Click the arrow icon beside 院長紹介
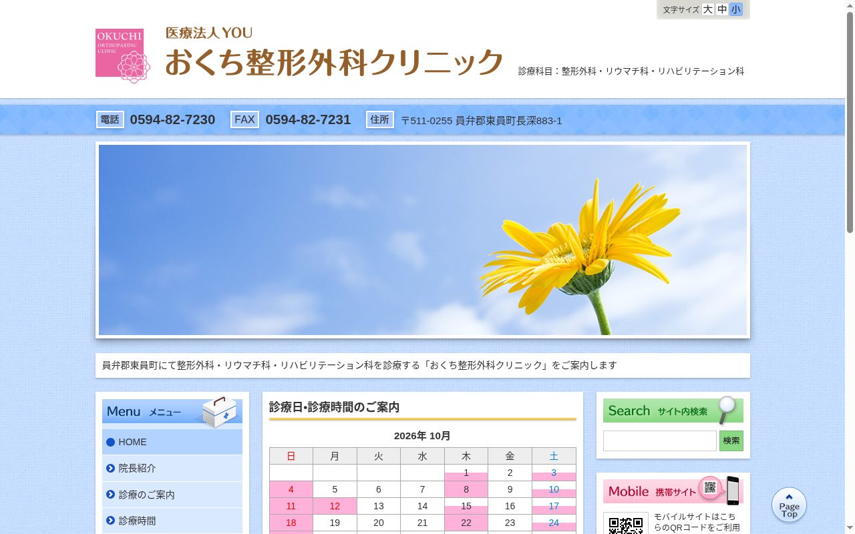855x534 pixels. 110,469
